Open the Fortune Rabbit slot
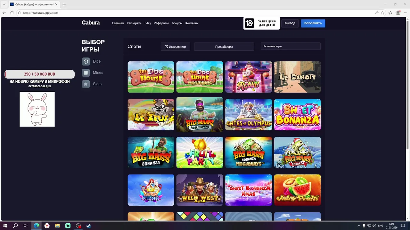 pyautogui.click(x=249, y=77)
